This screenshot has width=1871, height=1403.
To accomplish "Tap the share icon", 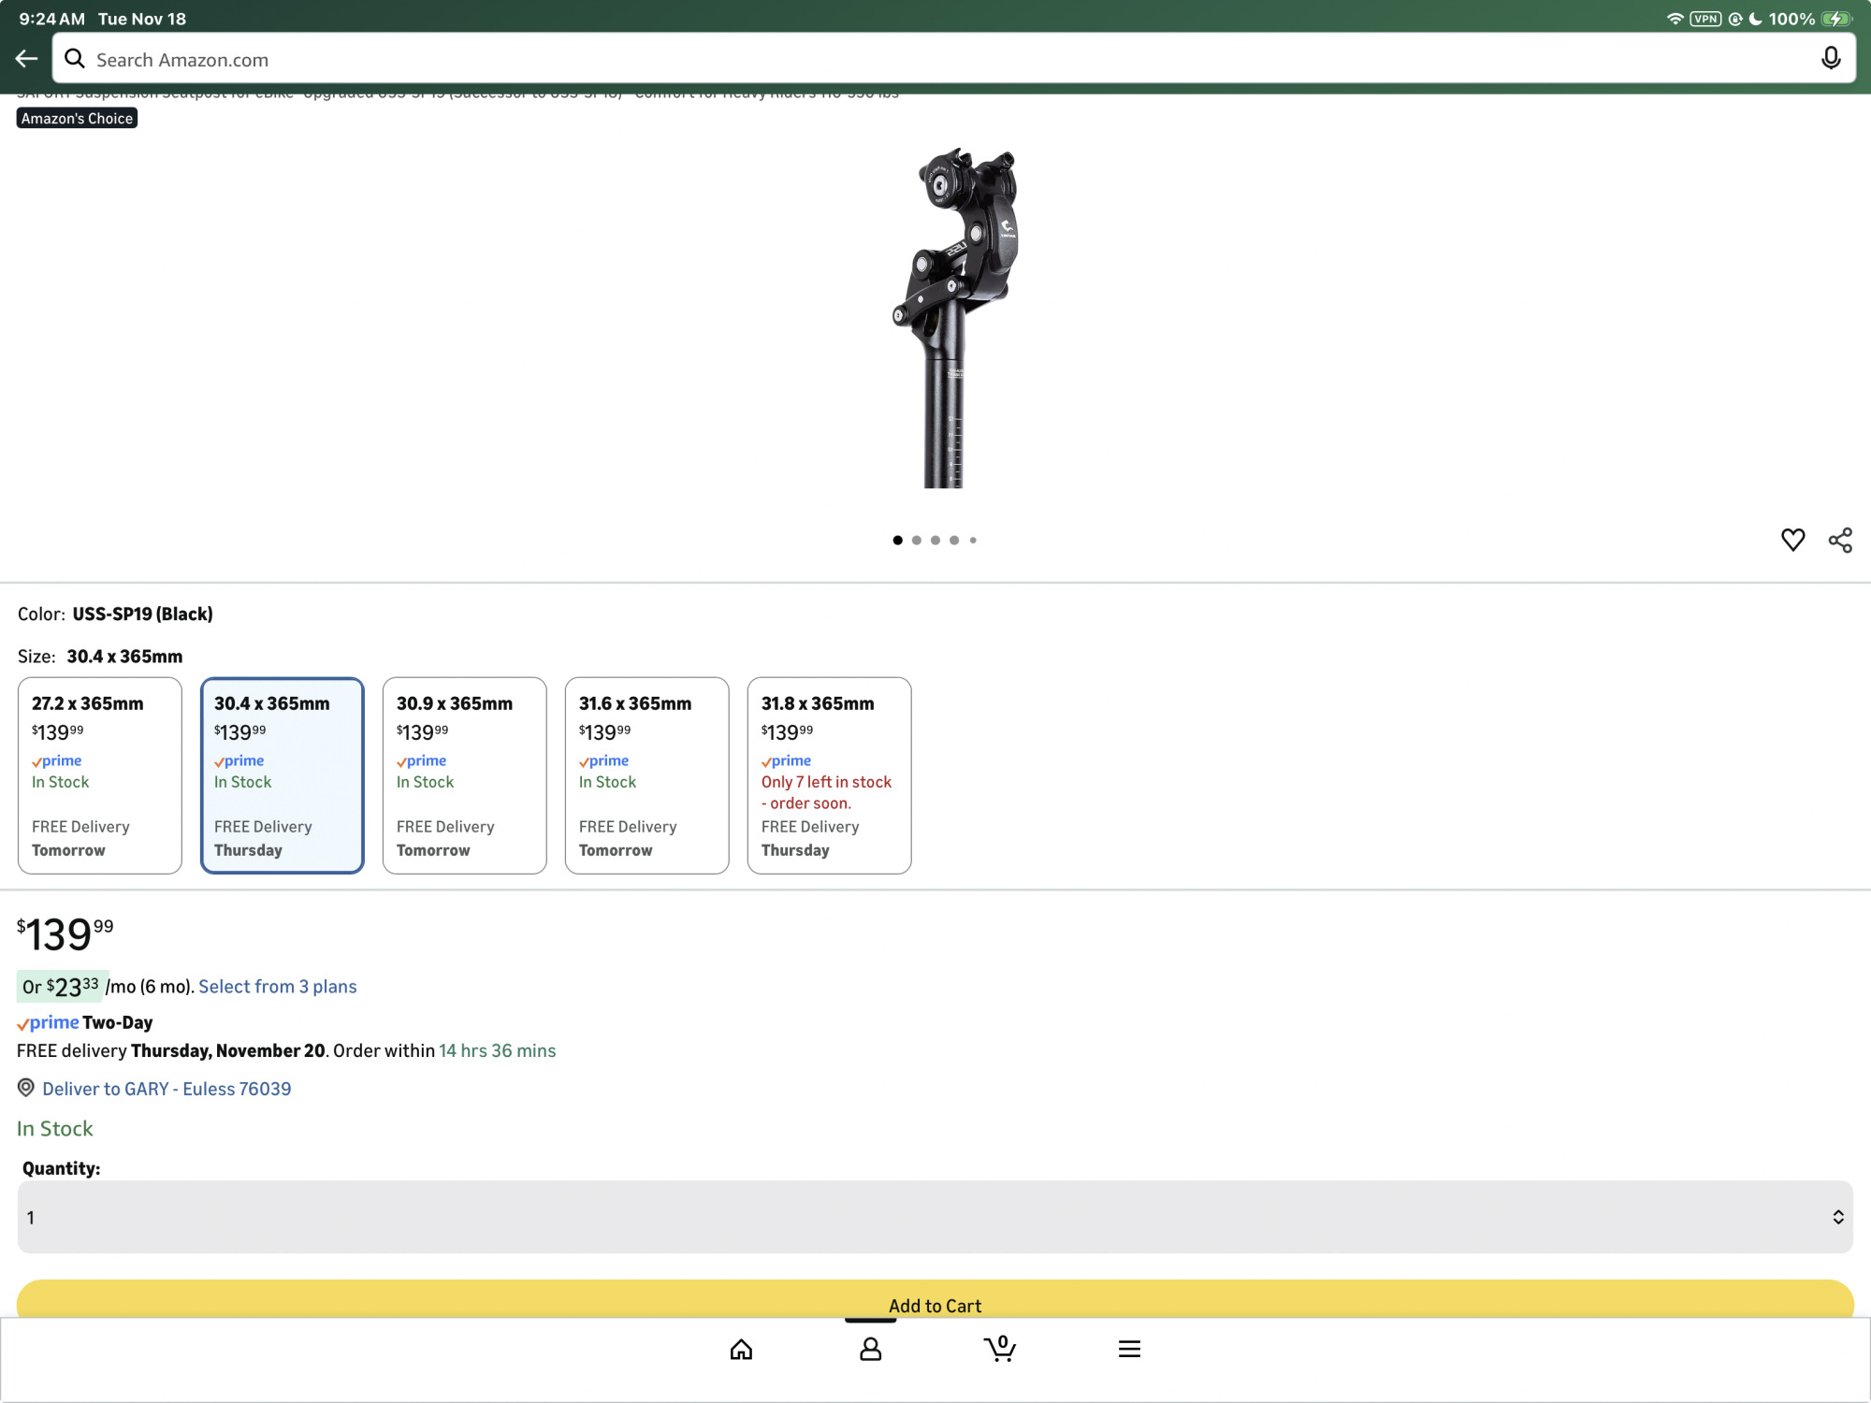I will 1840,540.
